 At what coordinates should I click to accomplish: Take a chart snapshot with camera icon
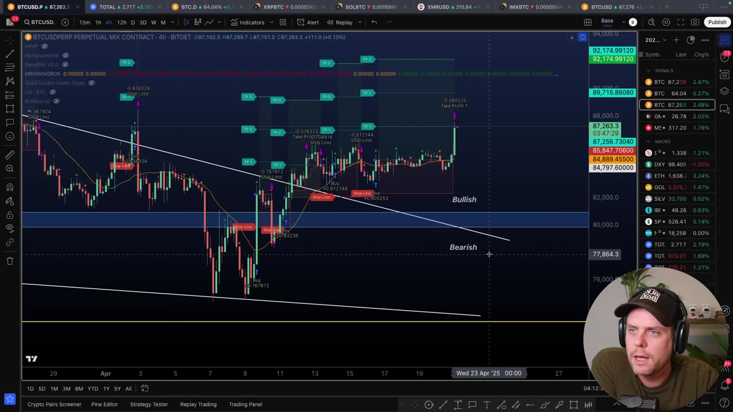[695, 22]
